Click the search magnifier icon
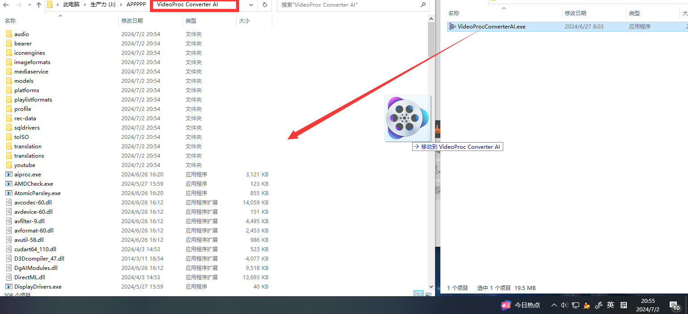Image resolution: width=688 pixels, height=314 pixels. coord(423,5)
